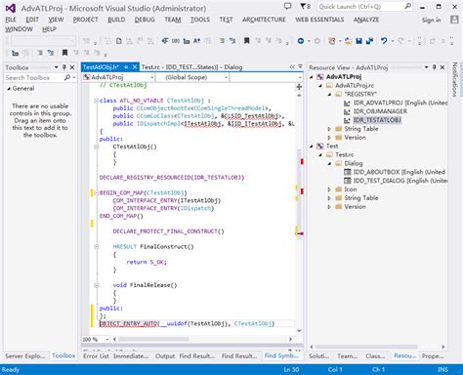Pin the Resource View panel pushpin
The image size is (463, 375).
point(434,67)
